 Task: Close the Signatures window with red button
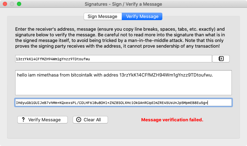(5, 4)
